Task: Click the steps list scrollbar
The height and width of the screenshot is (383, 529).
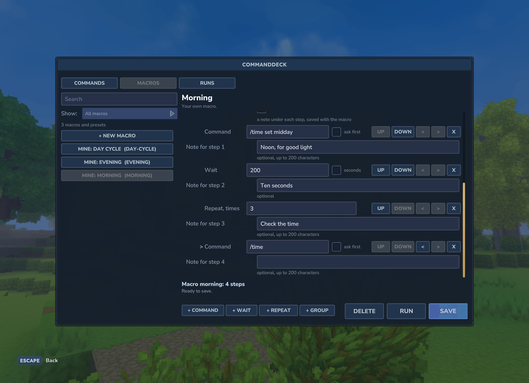Action: point(464,230)
